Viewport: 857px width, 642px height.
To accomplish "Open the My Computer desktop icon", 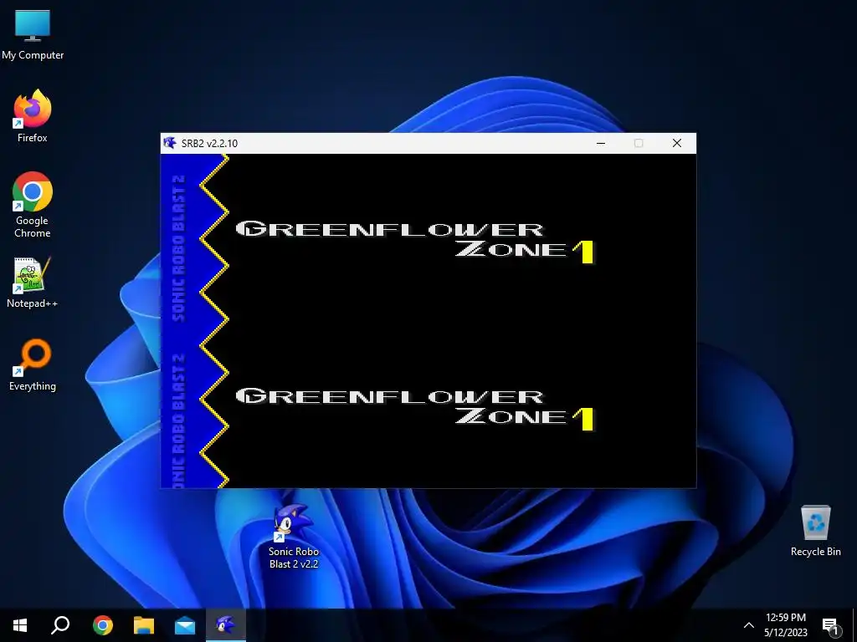I will 33,35.
